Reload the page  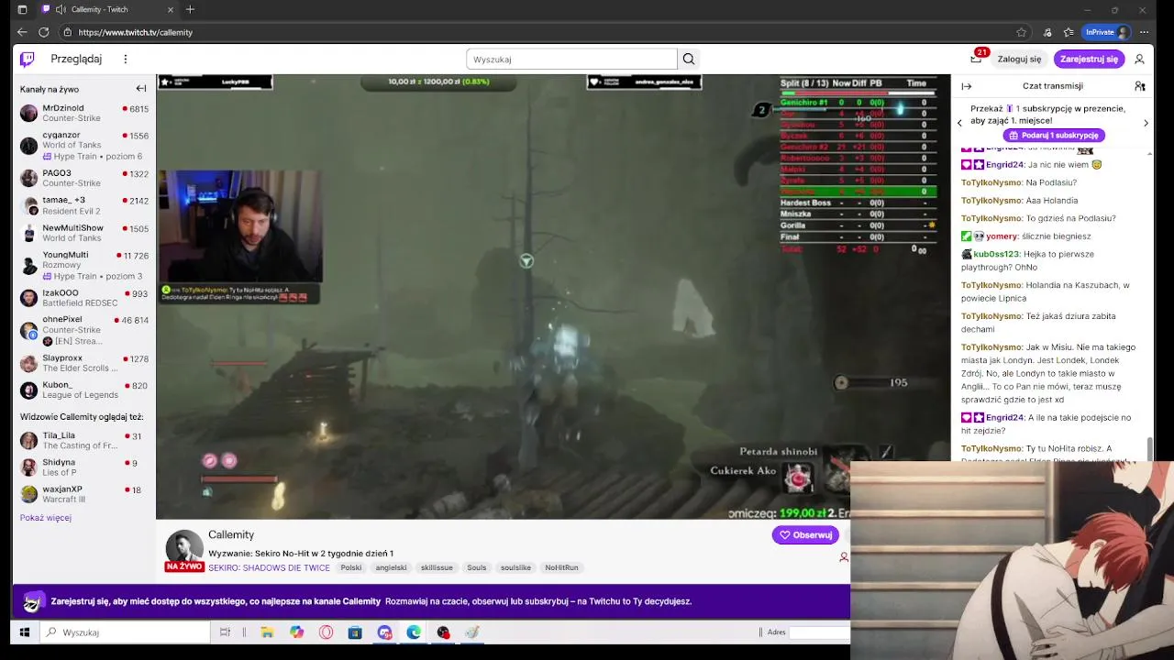[43, 32]
